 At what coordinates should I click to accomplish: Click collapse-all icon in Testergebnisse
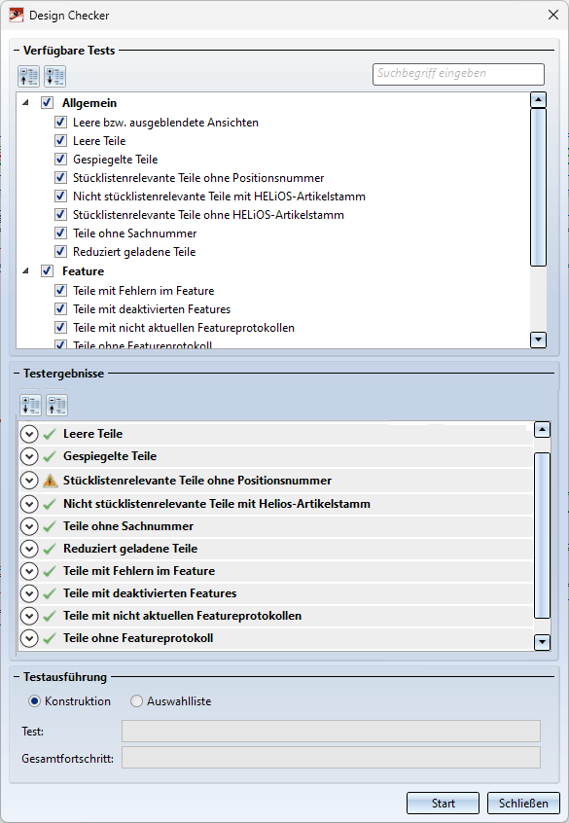click(x=56, y=406)
